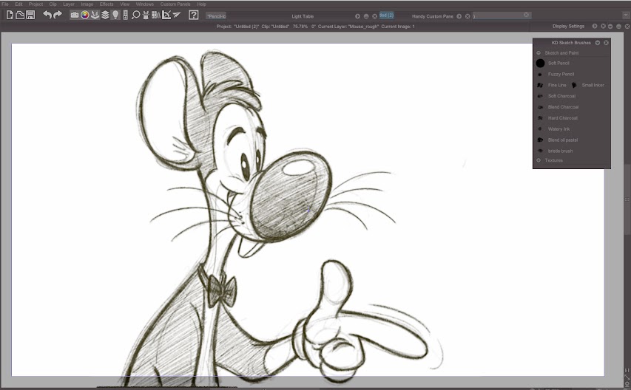Select the highlighted 'tled (2)' project tab
The height and width of the screenshot is (390, 631).
point(386,16)
